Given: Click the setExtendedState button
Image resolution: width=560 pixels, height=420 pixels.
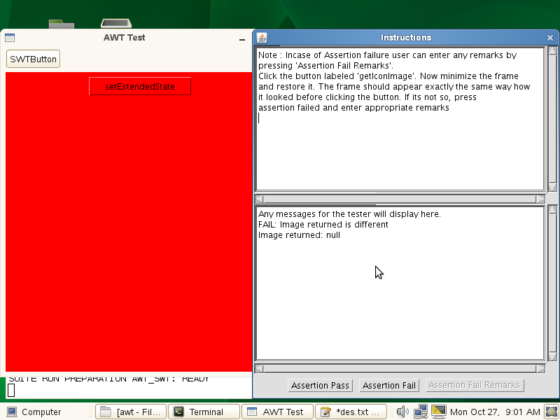Looking at the screenshot, I should click(140, 87).
